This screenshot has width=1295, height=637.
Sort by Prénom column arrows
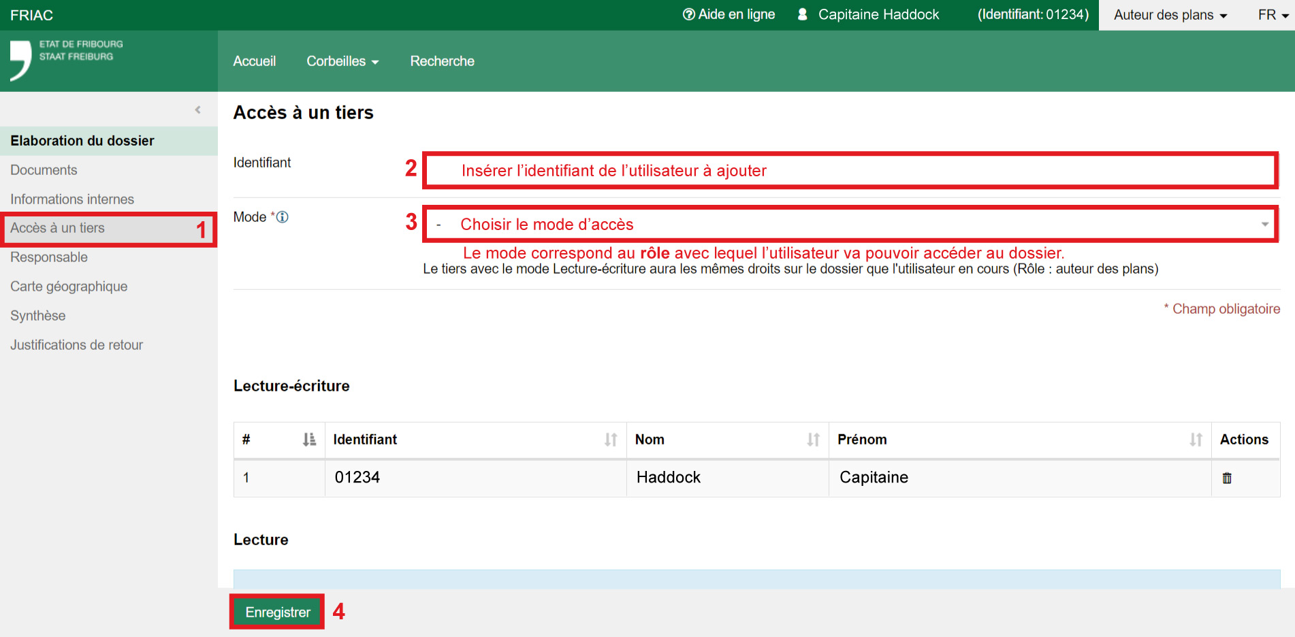(1196, 440)
